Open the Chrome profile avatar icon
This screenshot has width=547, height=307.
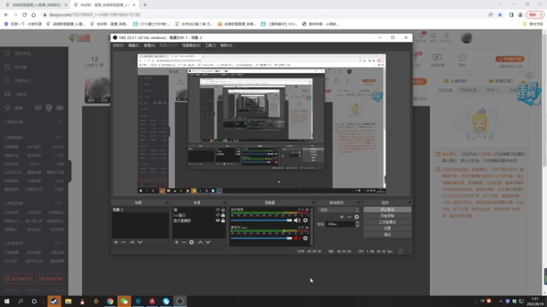pos(520,14)
